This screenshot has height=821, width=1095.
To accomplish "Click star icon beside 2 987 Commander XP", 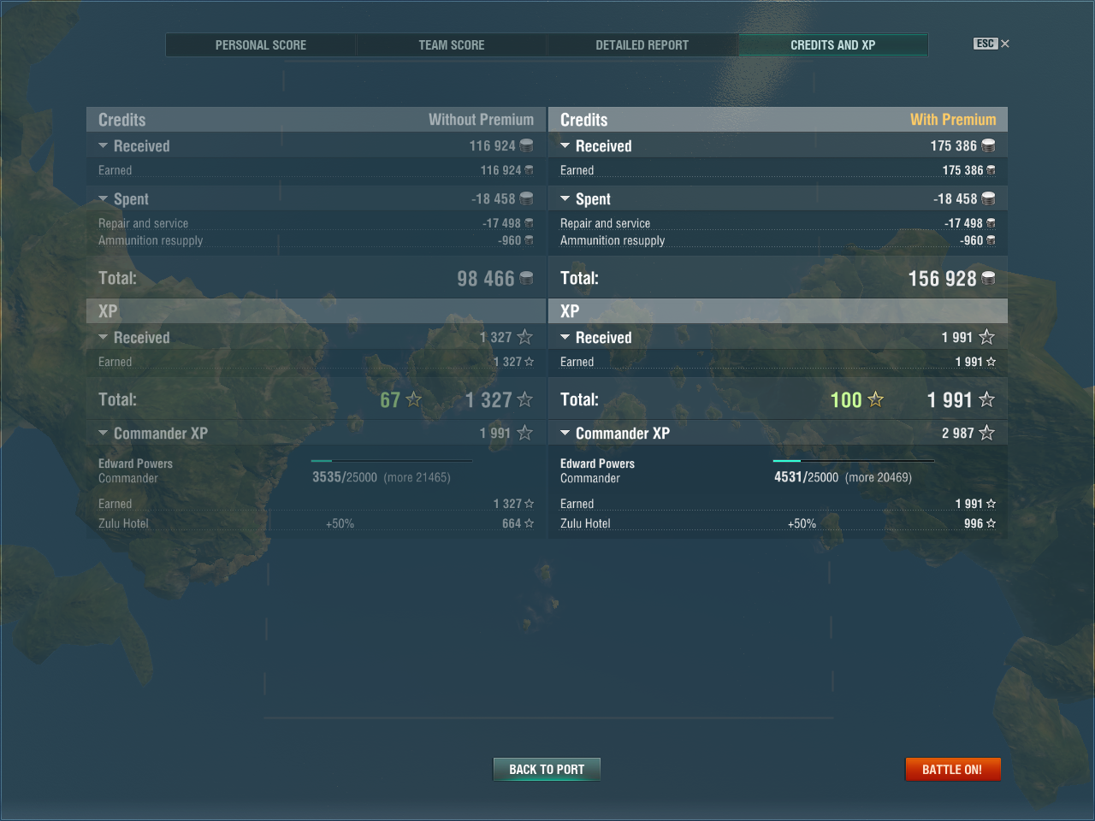I will click(986, 433).
